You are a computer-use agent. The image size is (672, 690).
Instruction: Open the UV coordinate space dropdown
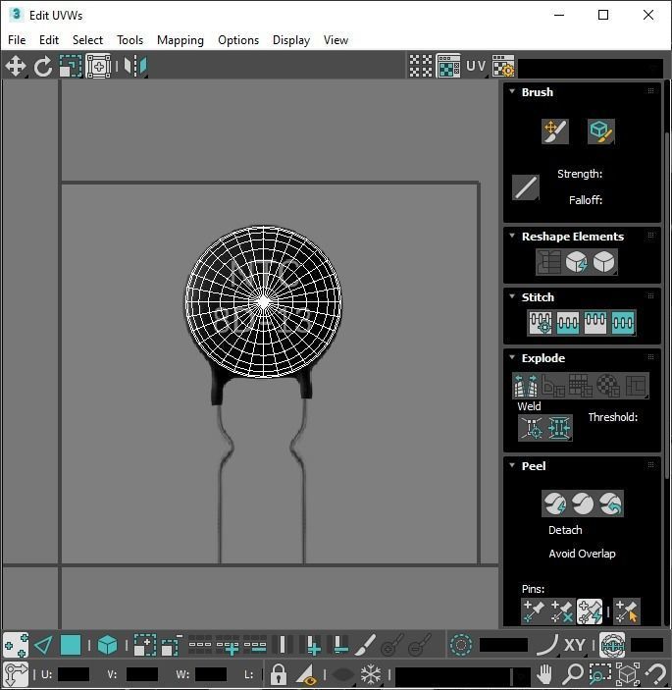click(477, 66)
